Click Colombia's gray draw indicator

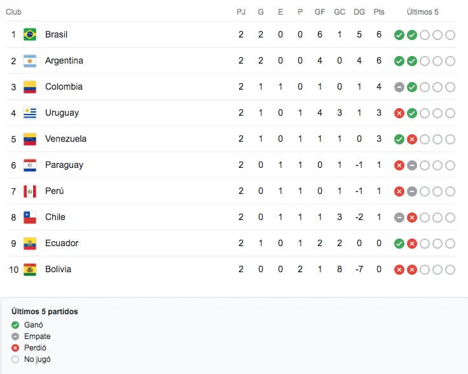[x=399, y=87]
